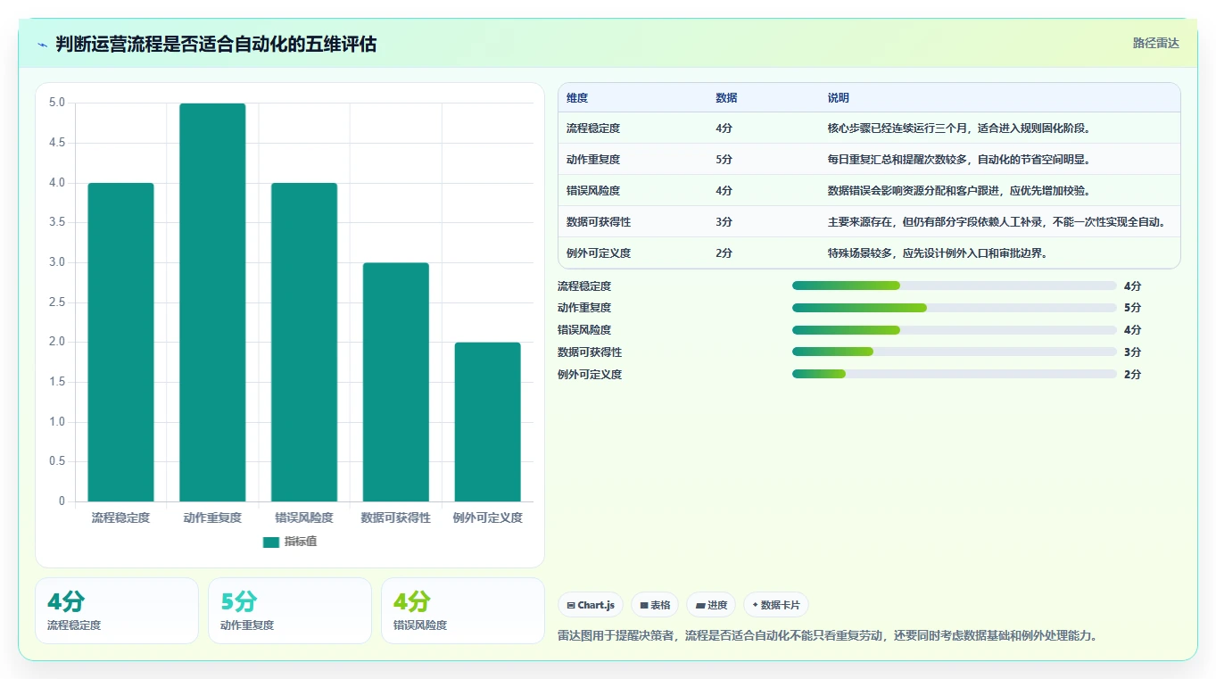This screenshot has width=1216, height=679.
Task: Click the description starting 主要来源存在
Action: click(997, 222)
